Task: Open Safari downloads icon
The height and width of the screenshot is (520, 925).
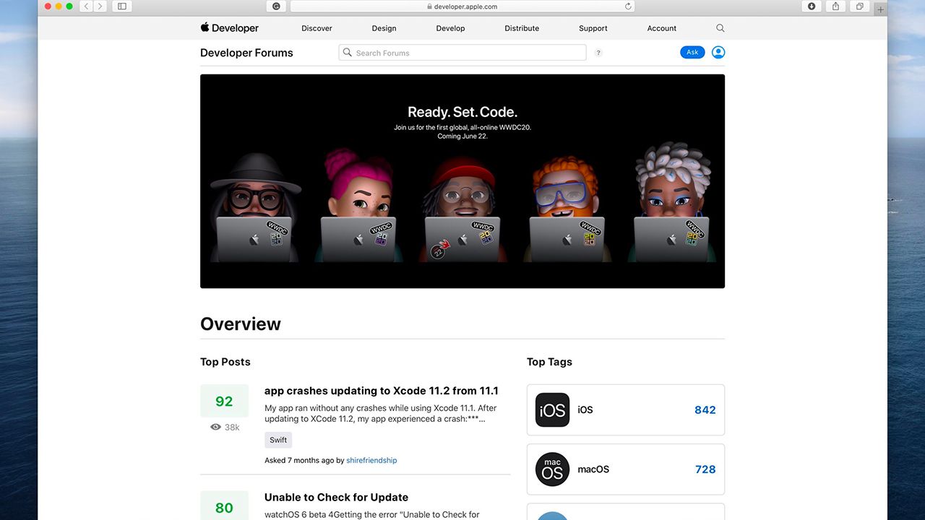Action: click(812, 6)
